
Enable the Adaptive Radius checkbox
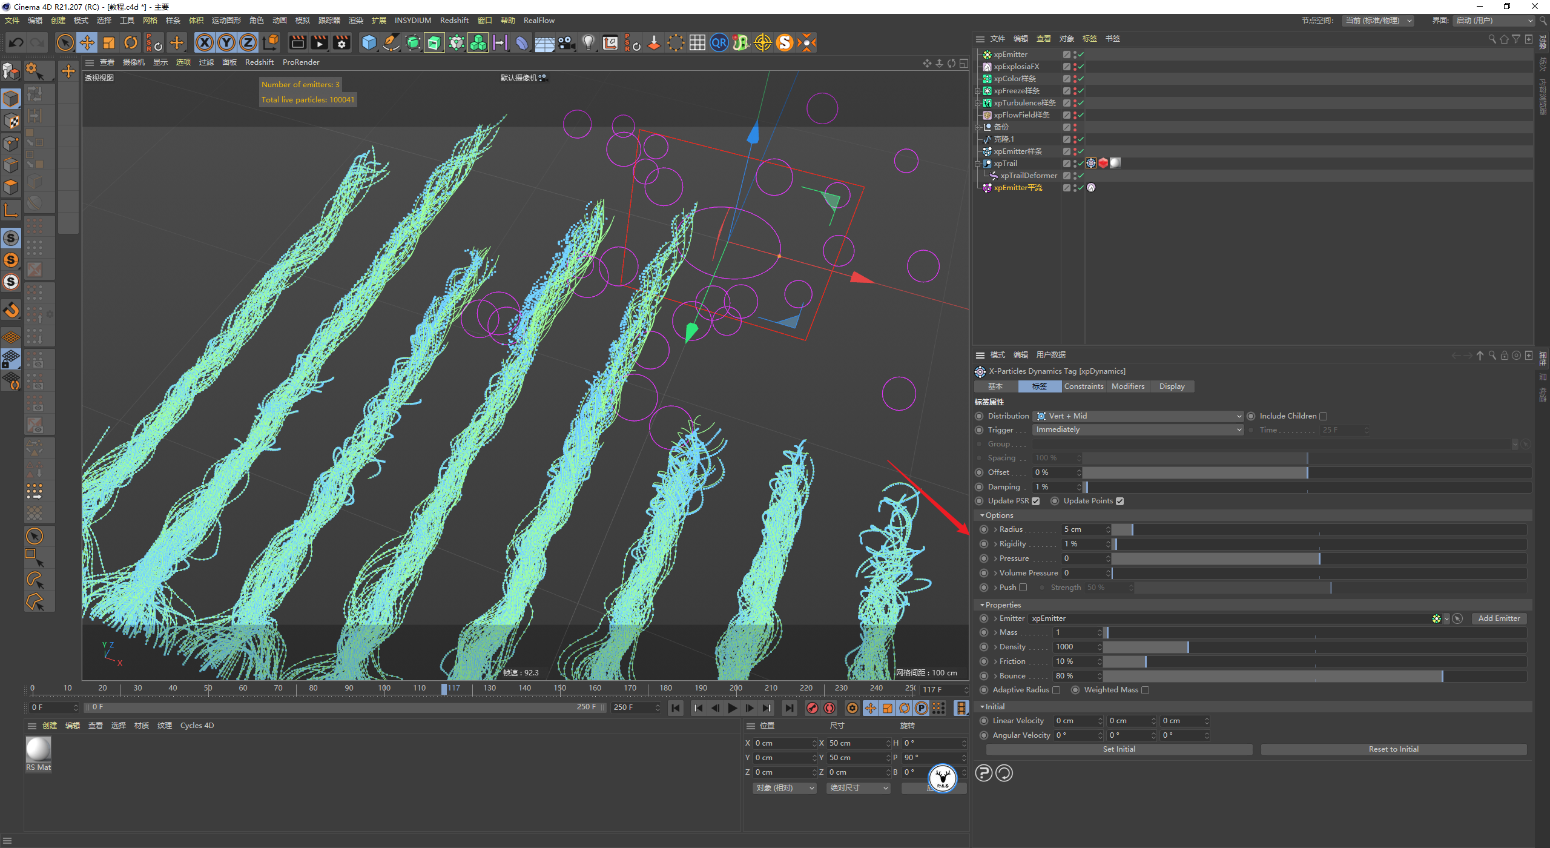[x=1057, y=690]
